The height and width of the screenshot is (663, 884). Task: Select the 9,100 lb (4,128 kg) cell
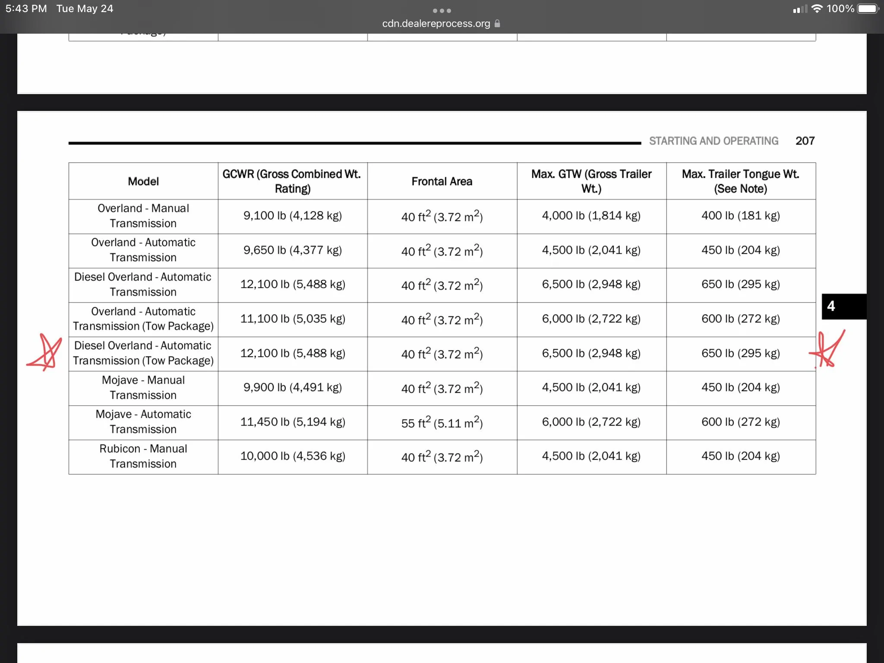[293, 216]
